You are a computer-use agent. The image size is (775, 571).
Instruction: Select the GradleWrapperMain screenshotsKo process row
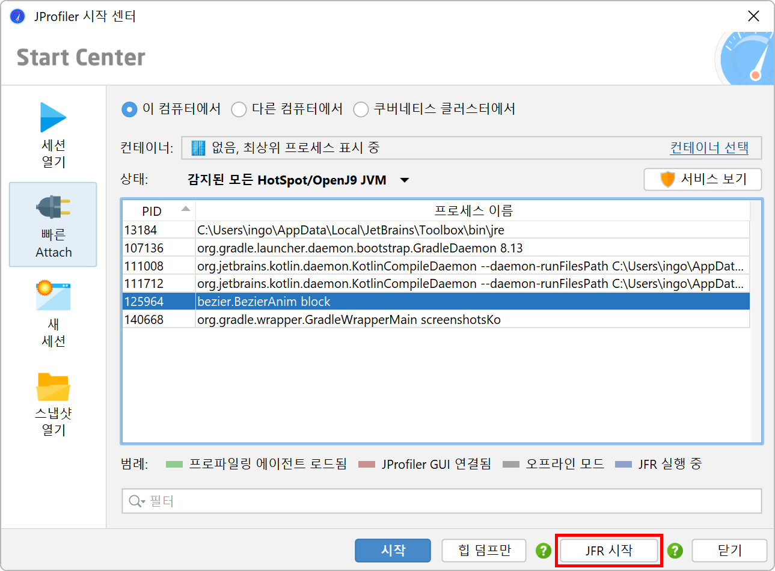pos(436,320)
